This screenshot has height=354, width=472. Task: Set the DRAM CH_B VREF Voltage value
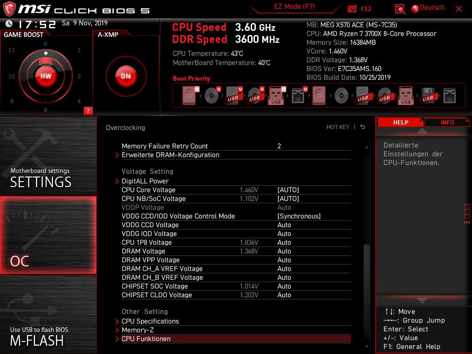pyautogui.click(x=284, y=277)
